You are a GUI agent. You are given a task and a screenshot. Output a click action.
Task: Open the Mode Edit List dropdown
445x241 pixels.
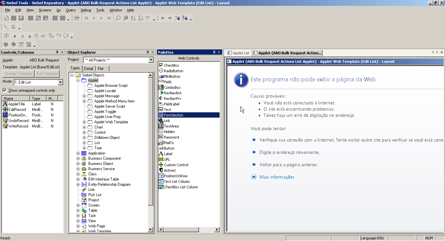click(x=60, y=82)
